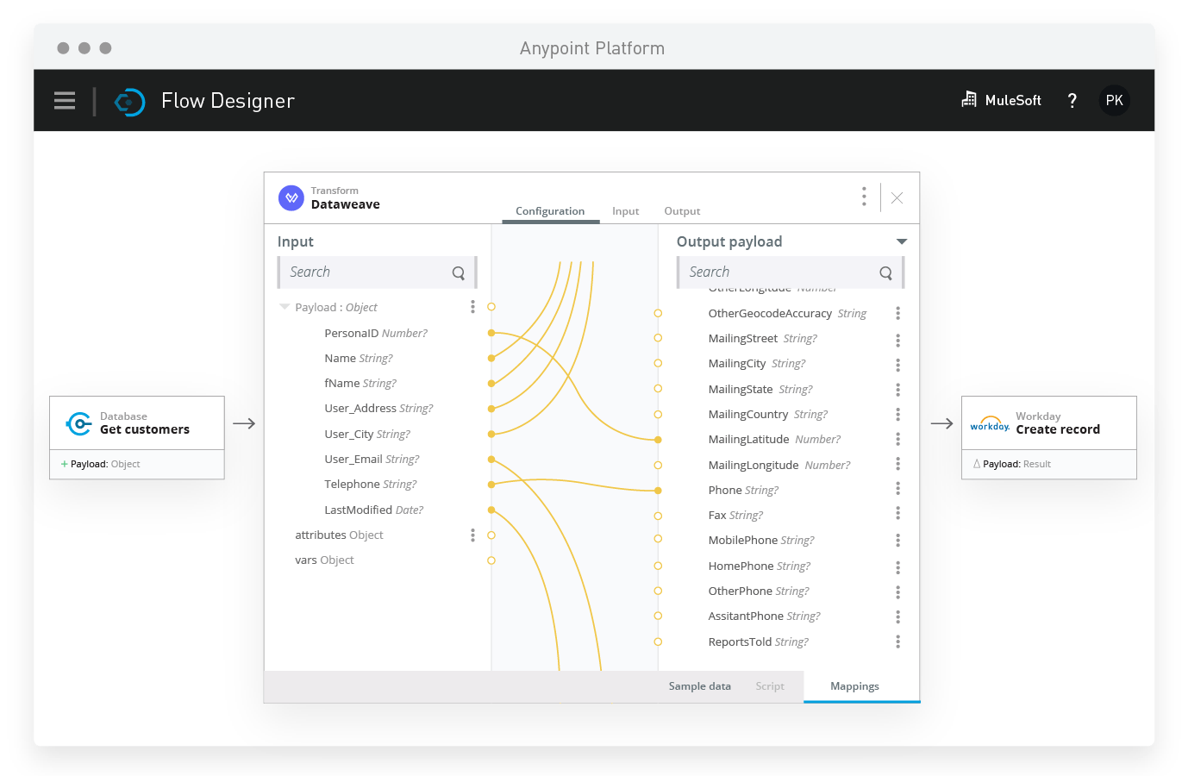Open the Output payload dropdown
1182x776 pixels.
(x=901, y=241)
